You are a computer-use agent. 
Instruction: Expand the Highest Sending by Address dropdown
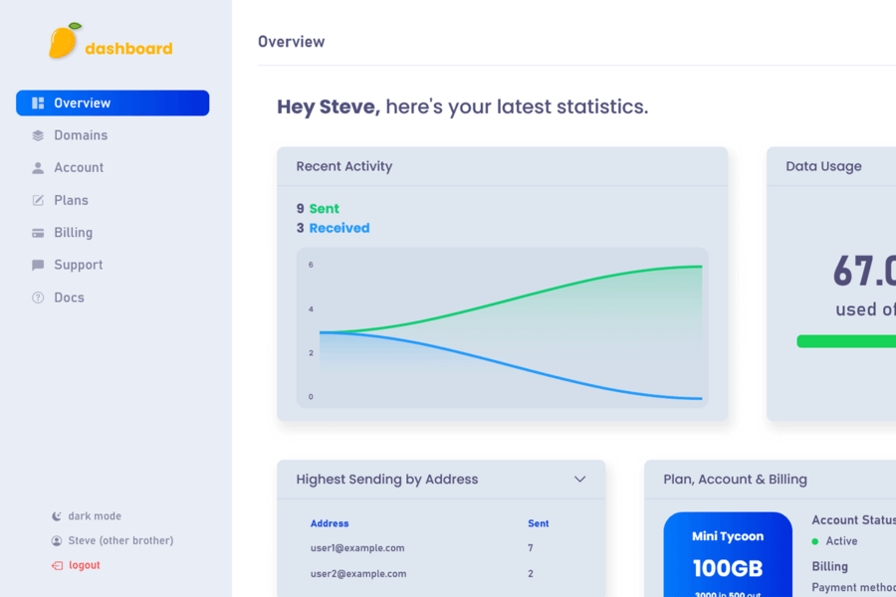[x=579, y=480]
